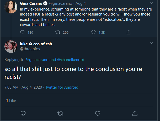
Task: Retweet luke's reply tweet
Action: 61,113
